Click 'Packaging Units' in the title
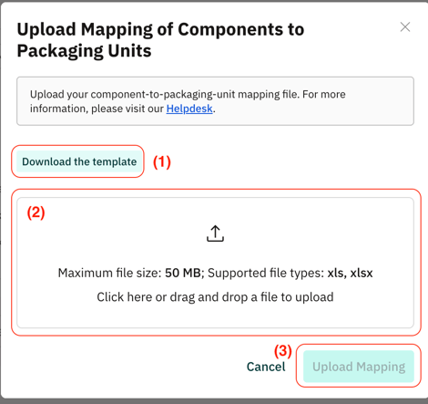Screen dimensions: 428x404 [84, 51]
